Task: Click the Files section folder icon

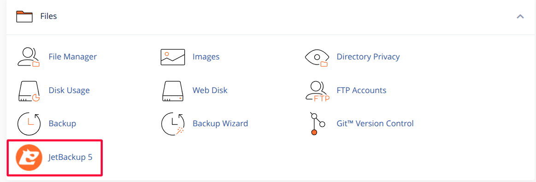Action: click(x=24, y=17)
